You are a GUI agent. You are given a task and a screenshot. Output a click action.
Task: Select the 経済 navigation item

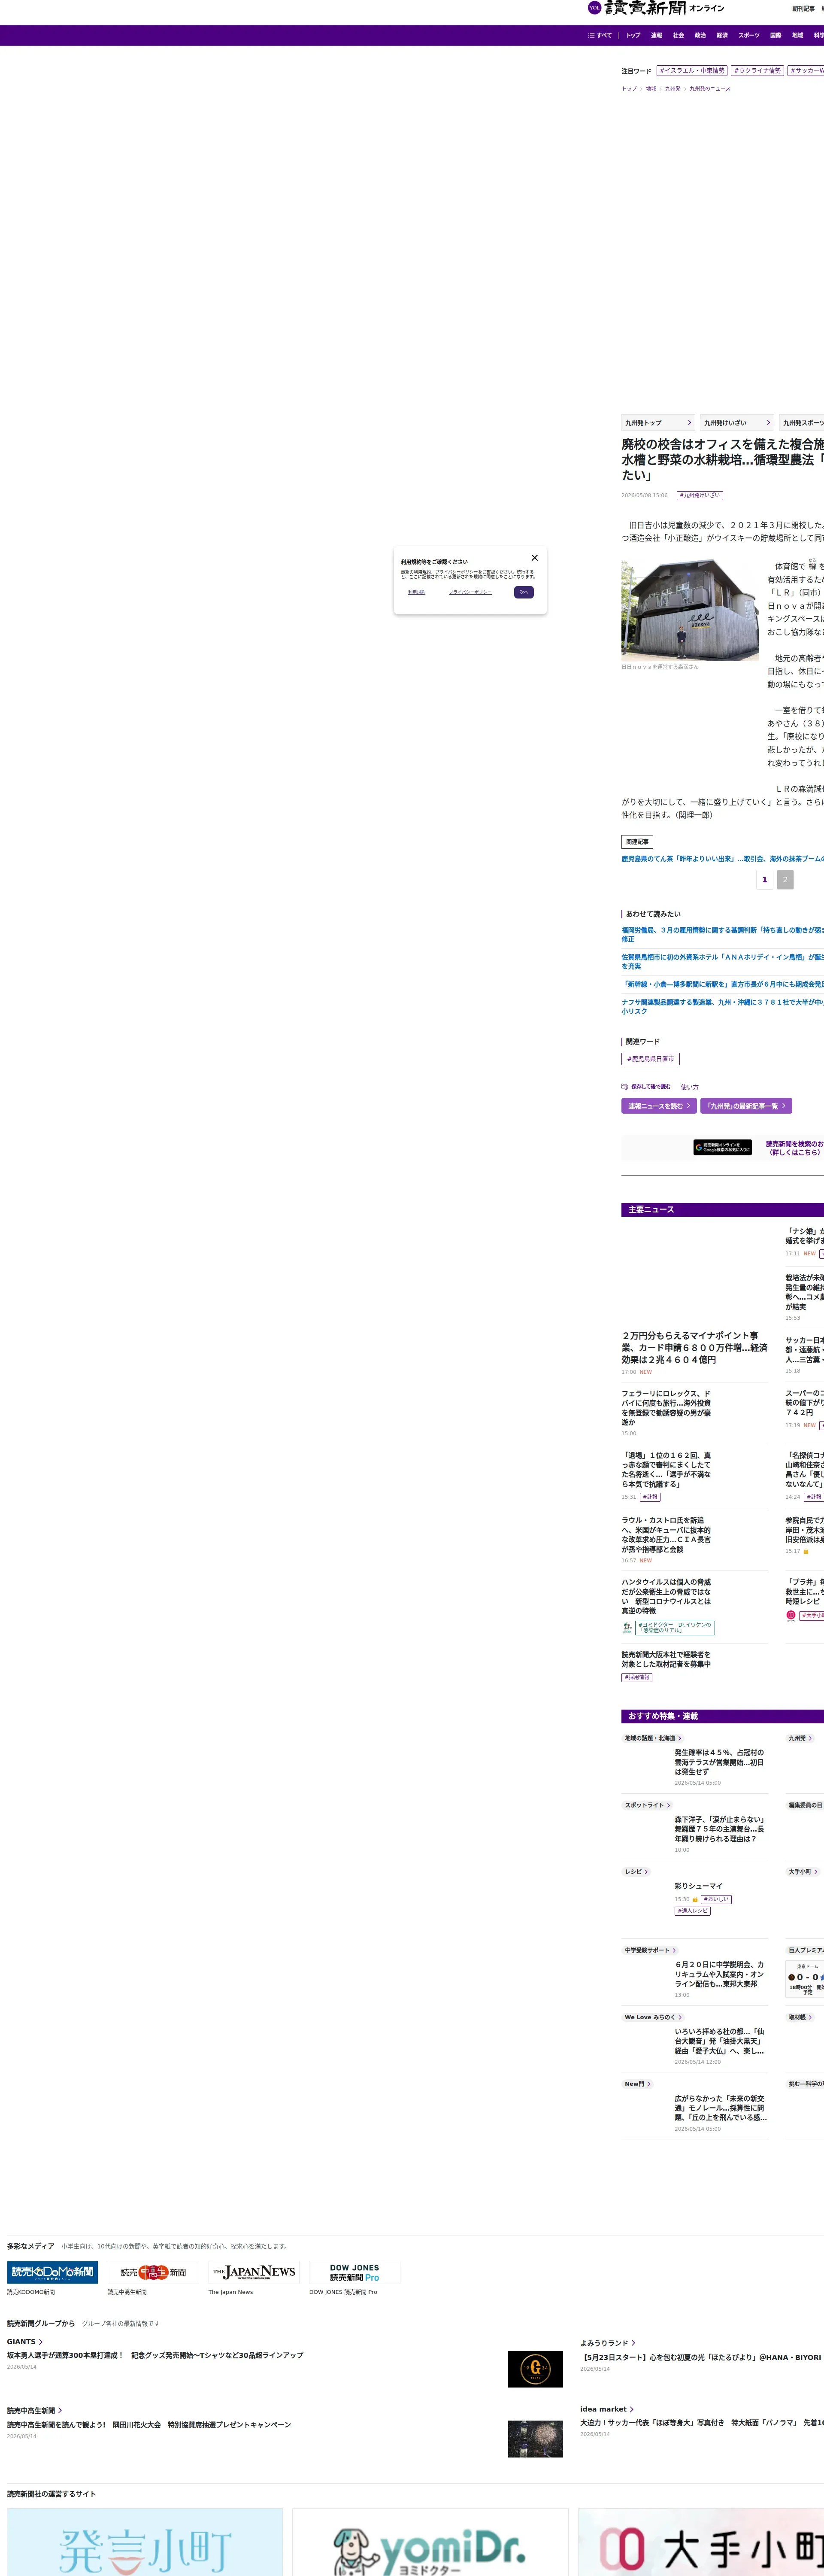pyautogui.click(x=722, y=35)
